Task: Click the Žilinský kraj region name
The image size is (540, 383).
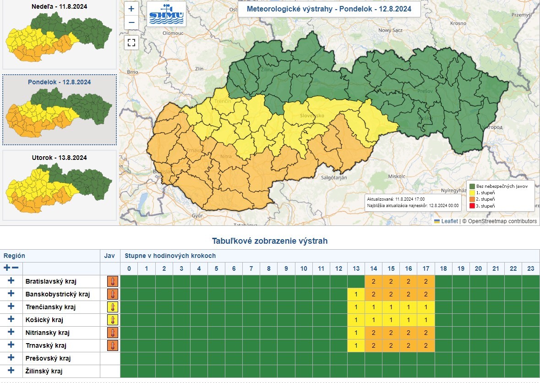Action: 44,371
